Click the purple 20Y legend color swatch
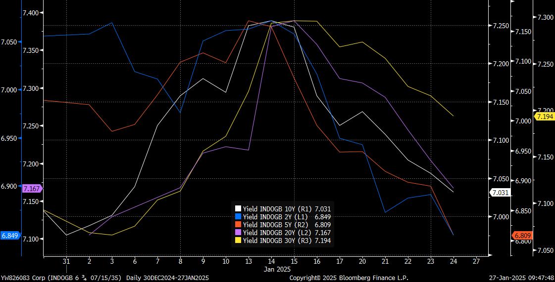 238,232
